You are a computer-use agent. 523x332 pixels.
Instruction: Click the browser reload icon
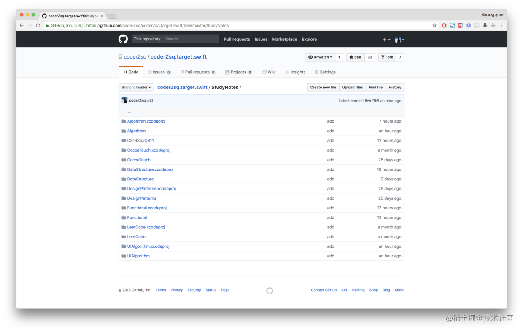click(38, 25)
